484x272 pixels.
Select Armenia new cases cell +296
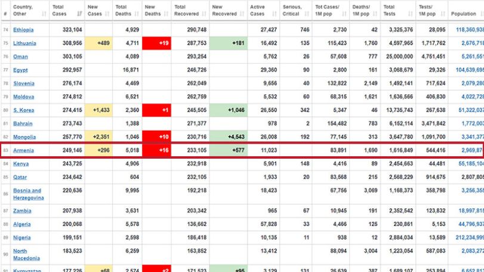click(x=99, y=150)
